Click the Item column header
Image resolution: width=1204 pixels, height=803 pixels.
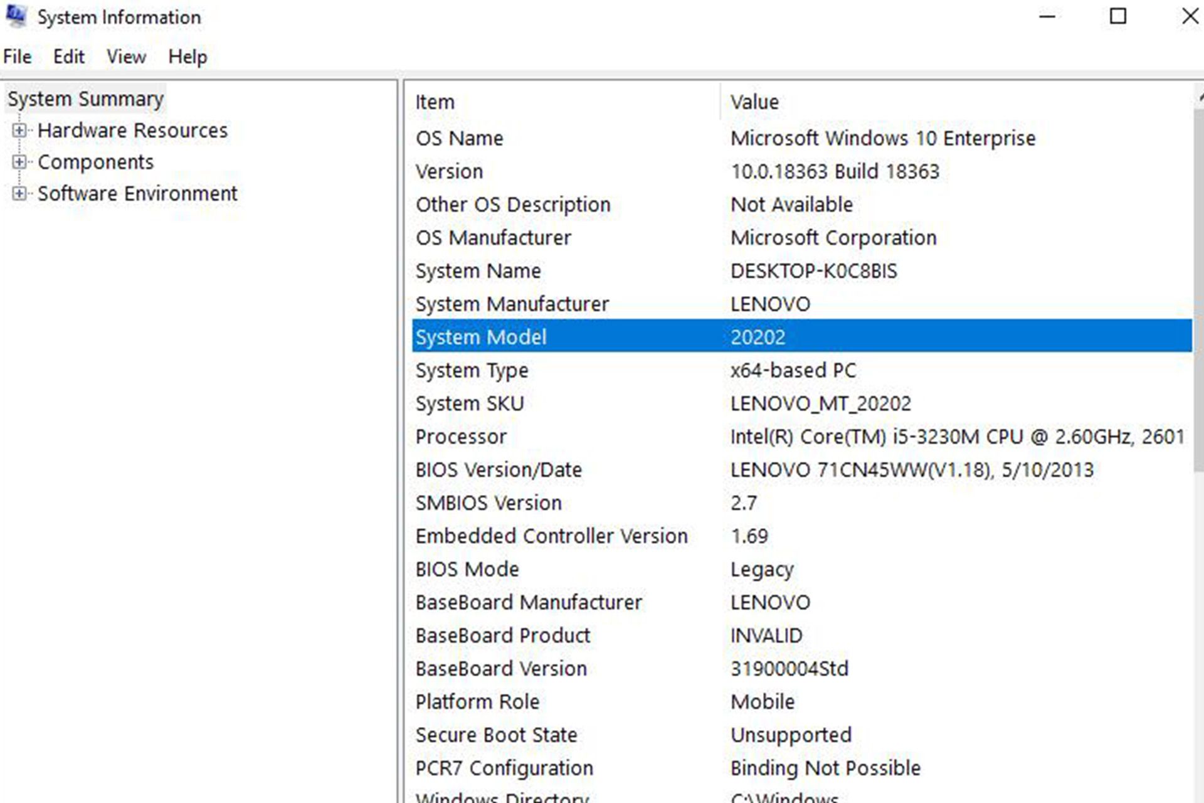[x=435, y=102]
